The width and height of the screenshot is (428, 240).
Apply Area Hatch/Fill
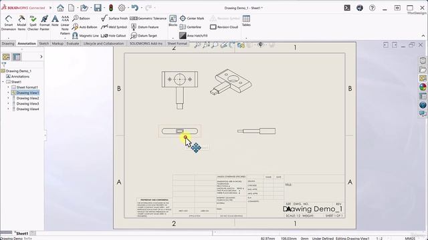coord(193,35)
